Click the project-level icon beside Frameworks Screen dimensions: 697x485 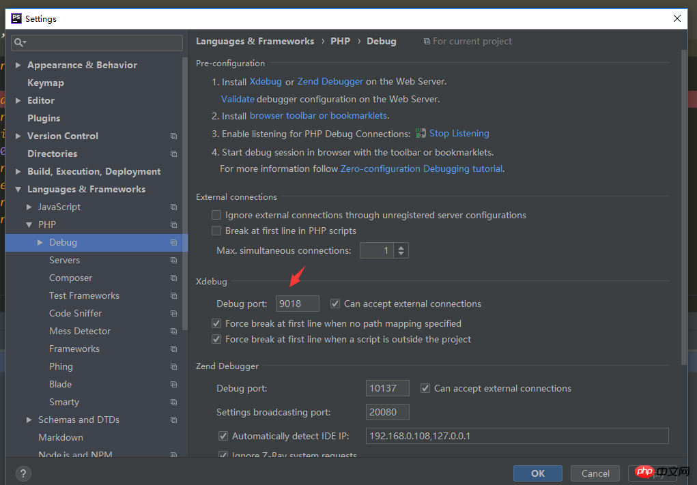[x=174, y=349]
